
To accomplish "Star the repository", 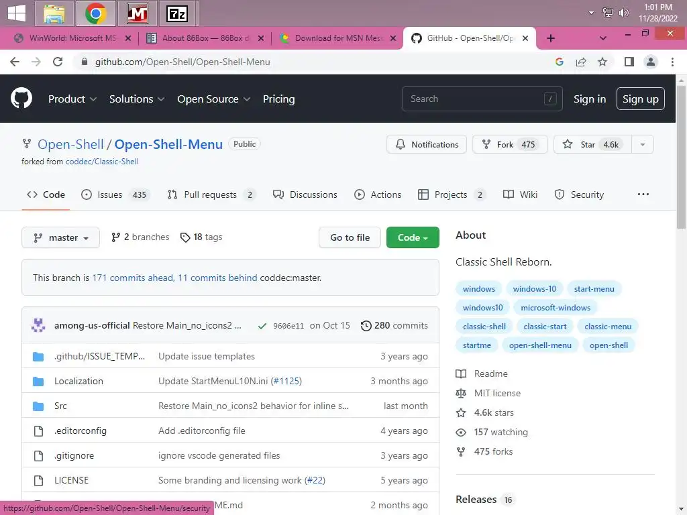I will 592,144.
